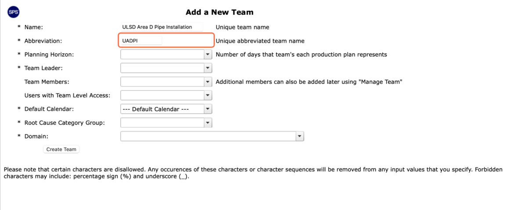Expand the Team Leader dropdown arrow
Screen dimensions: 514x210
(208, 68)
